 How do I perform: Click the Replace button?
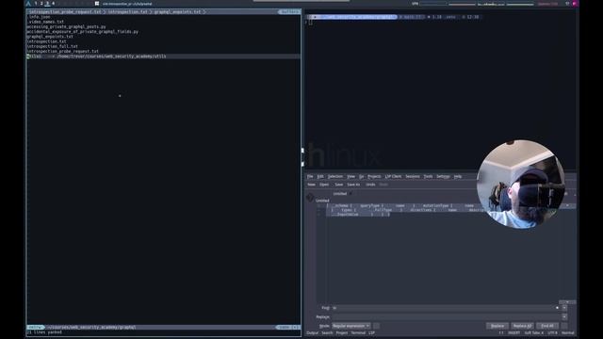point(497,326)
